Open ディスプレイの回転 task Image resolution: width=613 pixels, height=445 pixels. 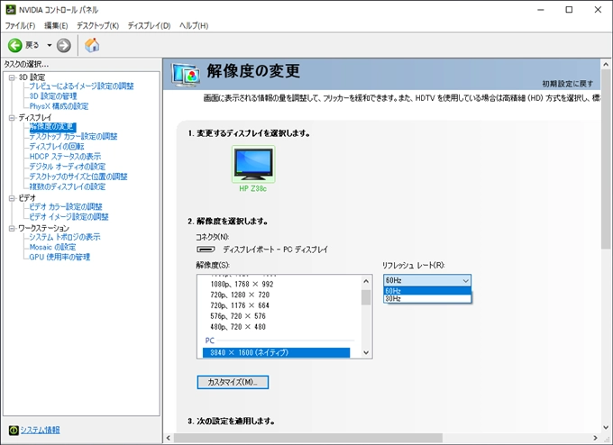57,147
